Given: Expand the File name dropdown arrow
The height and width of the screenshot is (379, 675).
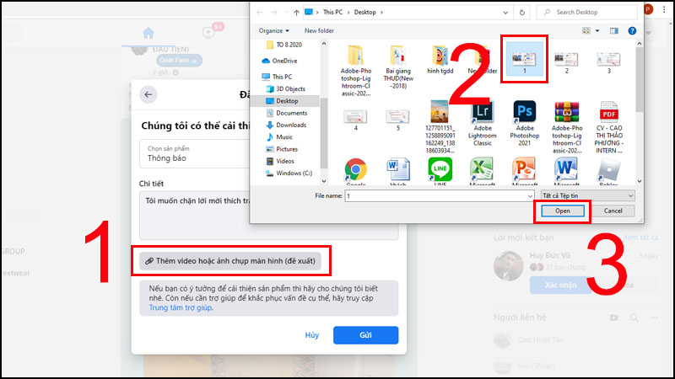Looking at the screenshot, I should [530, 196].
